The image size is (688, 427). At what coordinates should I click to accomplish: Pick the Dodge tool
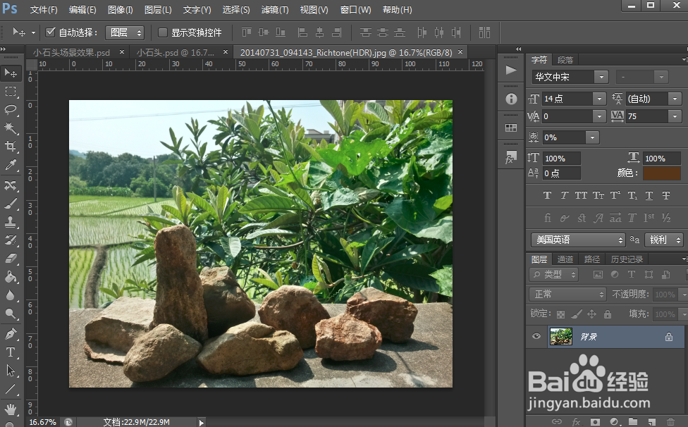coord(11,314)
